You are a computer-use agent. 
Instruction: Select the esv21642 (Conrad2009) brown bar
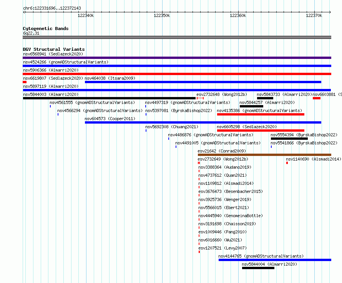tap(265, 155)
